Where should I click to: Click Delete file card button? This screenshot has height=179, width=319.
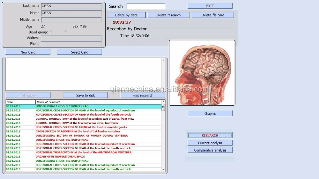tap(213, 15)
